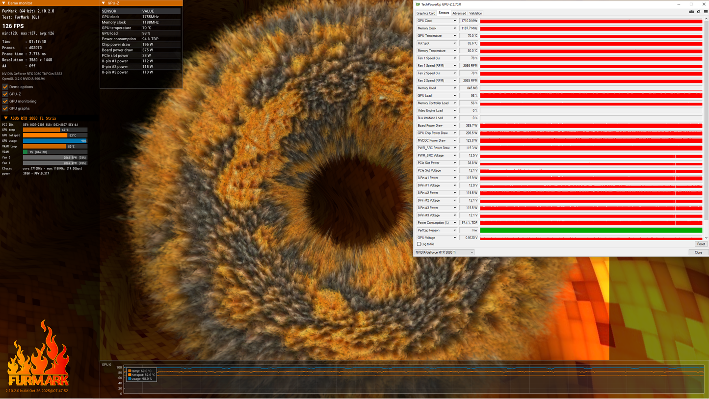Open the GPU Load dropdown in GPU-Z window

point(455,96)
